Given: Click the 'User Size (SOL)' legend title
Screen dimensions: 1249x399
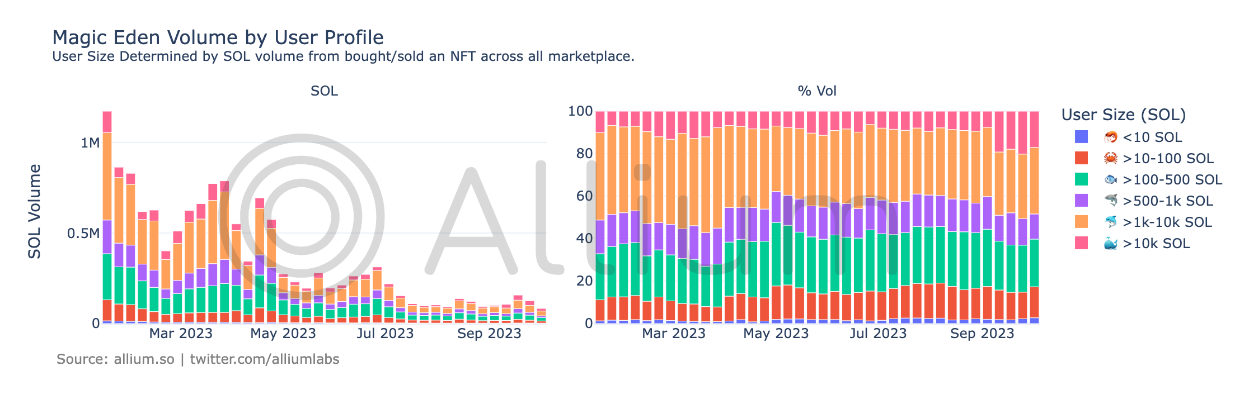Looking at the screenshot, I should 1124,115.
